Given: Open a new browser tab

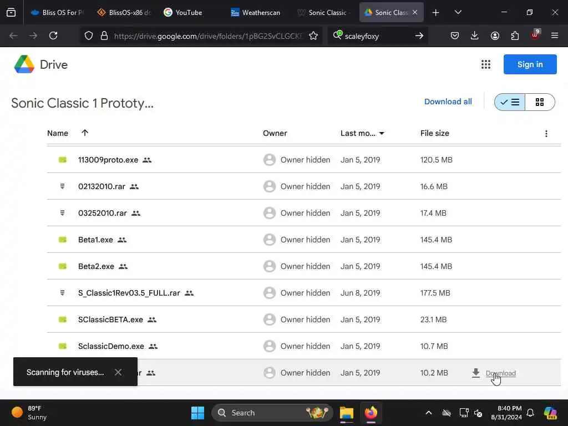Looking at the screenshot, I should coord(436,13).
